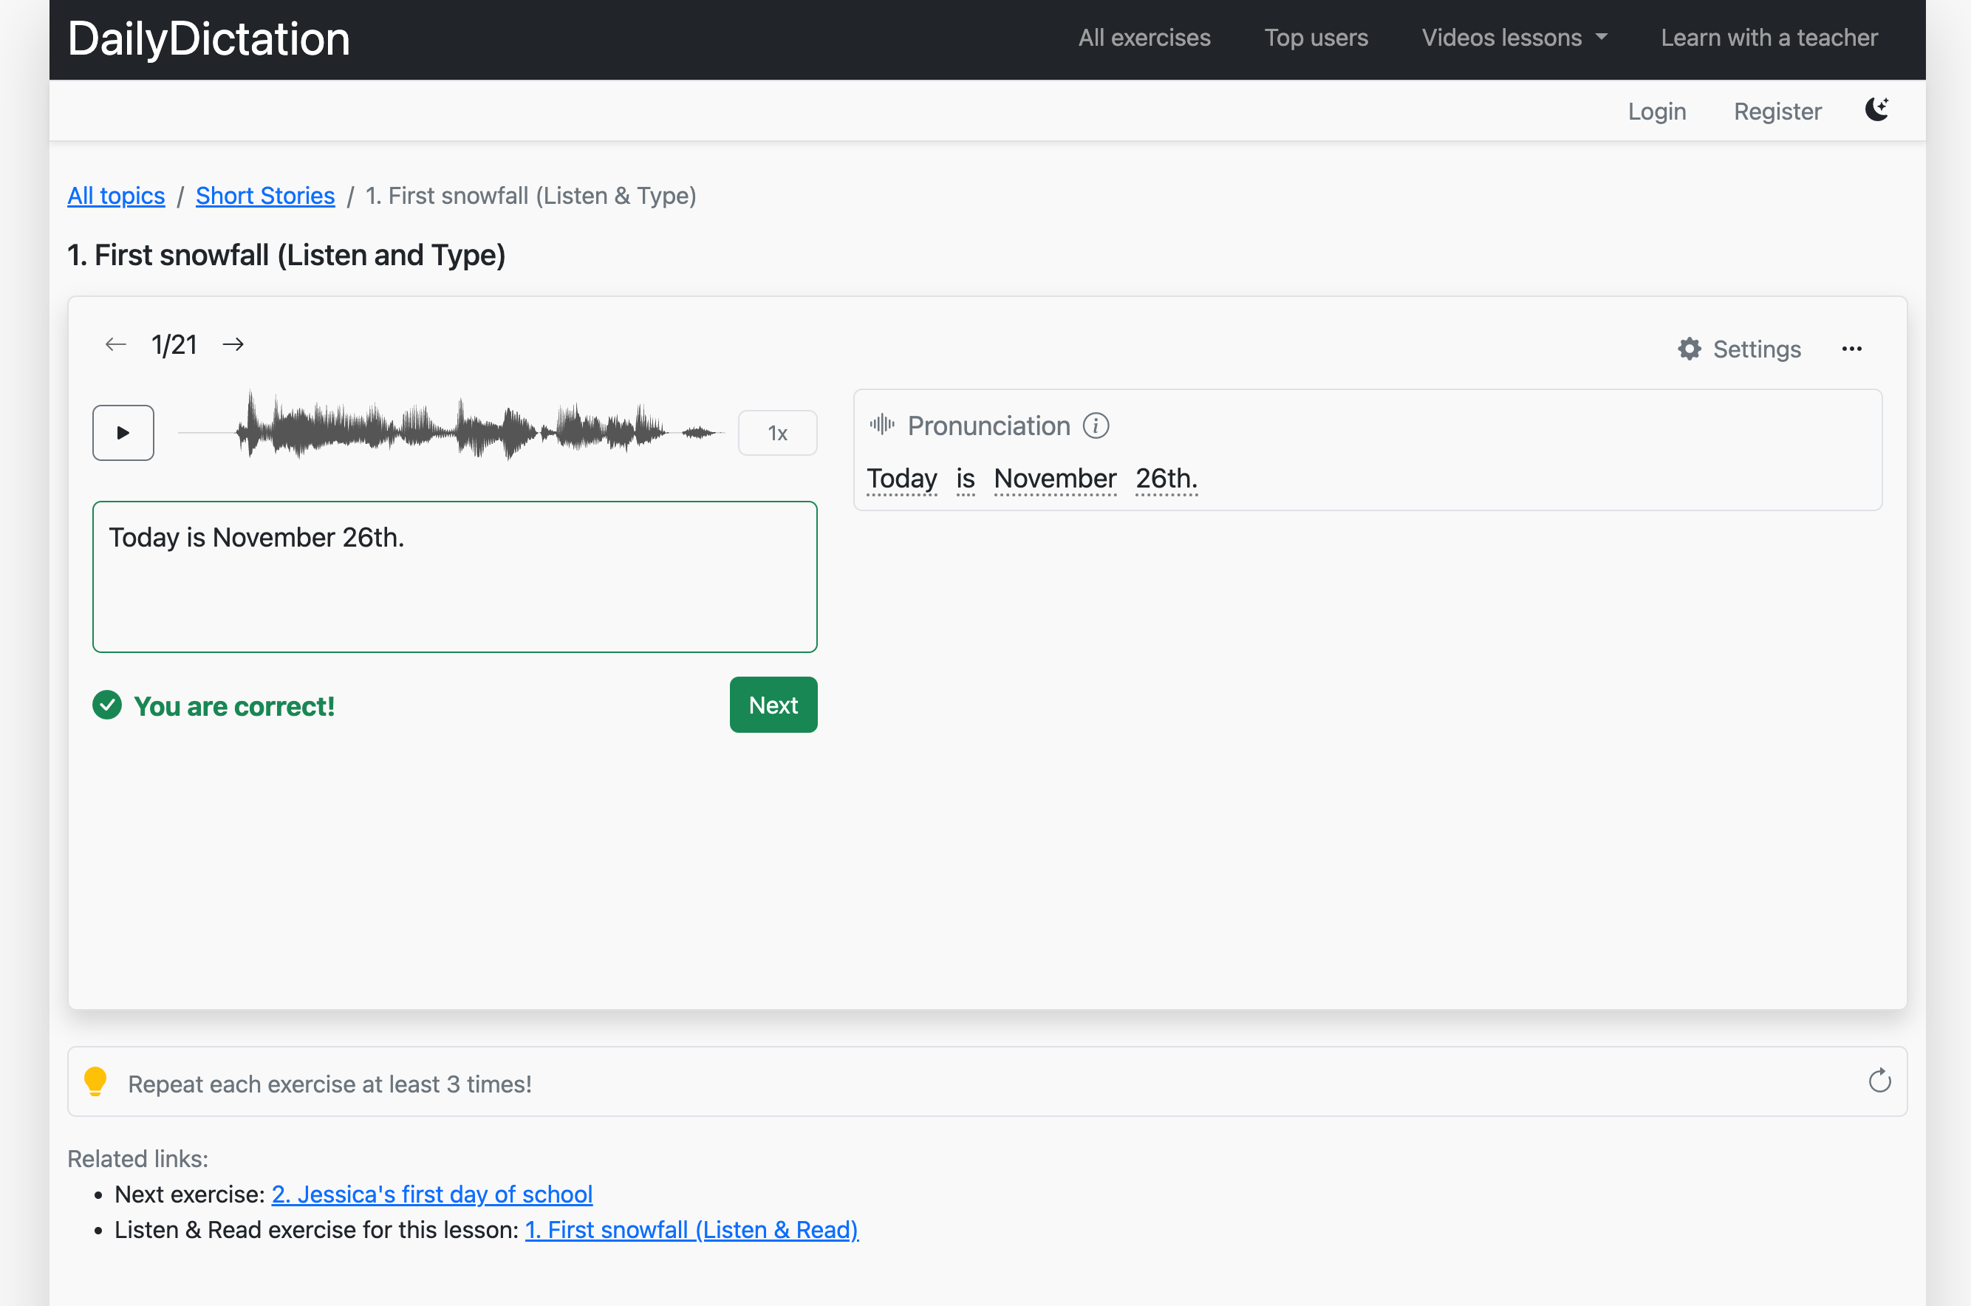Change playback speed 1x button
This screenshot has width=1971, height=1306.
777,433
